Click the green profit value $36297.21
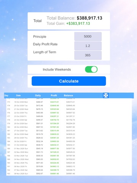 point(54,116)
